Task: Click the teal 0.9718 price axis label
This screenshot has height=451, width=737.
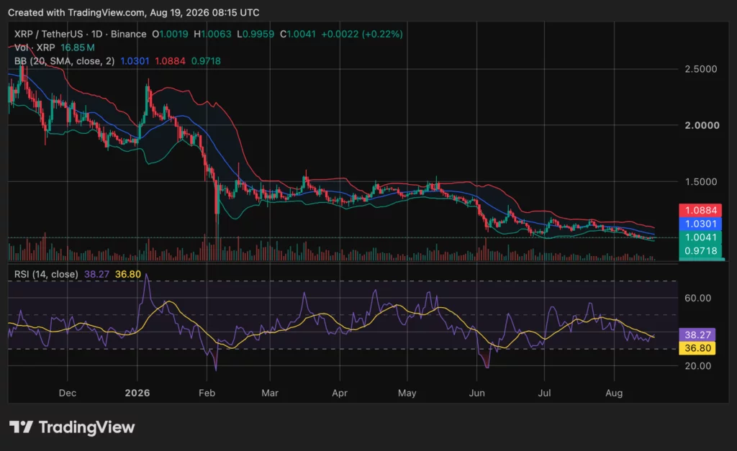Action: coord(700,251)
